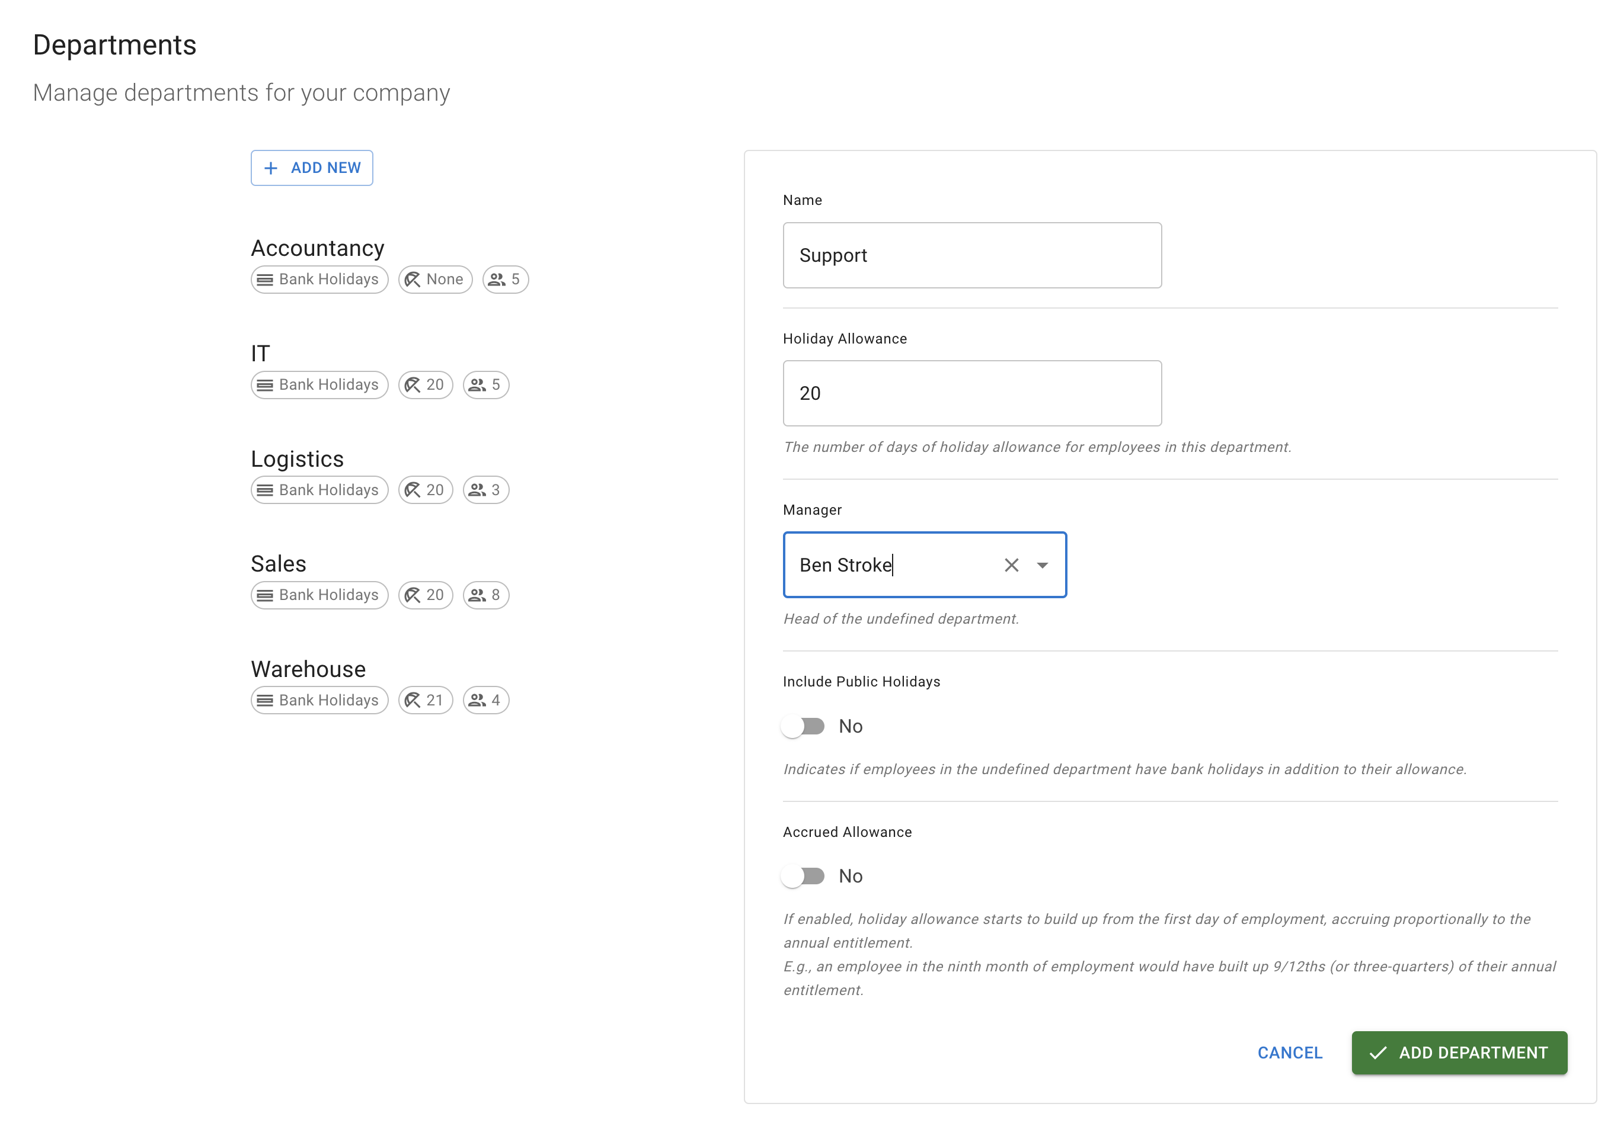The image size is (1611, 1123).
Task: Open manager options for Ben Stroke field
Action: 1043,565
